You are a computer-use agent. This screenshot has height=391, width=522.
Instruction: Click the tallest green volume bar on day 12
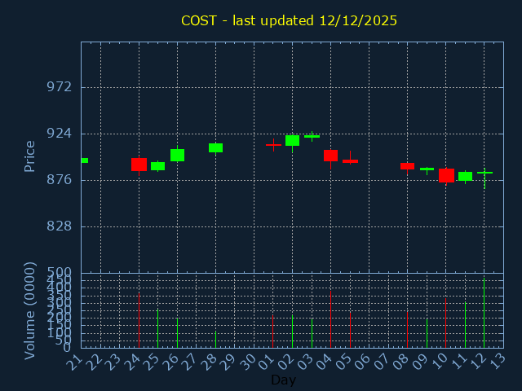[x=484, y=313]
